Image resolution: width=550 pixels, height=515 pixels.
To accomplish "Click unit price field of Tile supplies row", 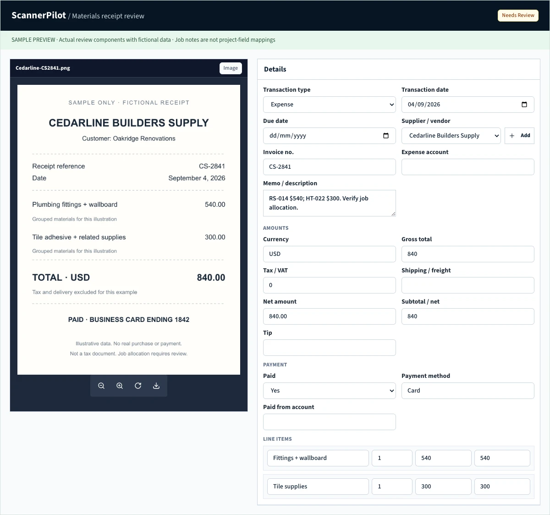I will (443, 487).
